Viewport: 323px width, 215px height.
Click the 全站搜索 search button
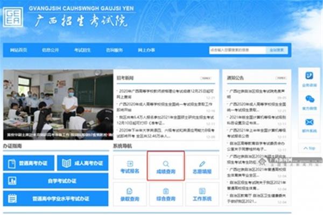click(277, 50)
